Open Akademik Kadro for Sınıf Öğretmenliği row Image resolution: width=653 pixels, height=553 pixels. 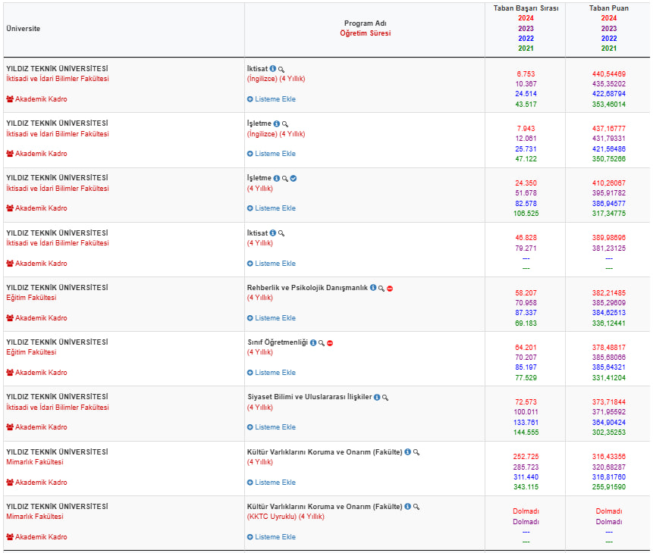[x=36, y=373]
